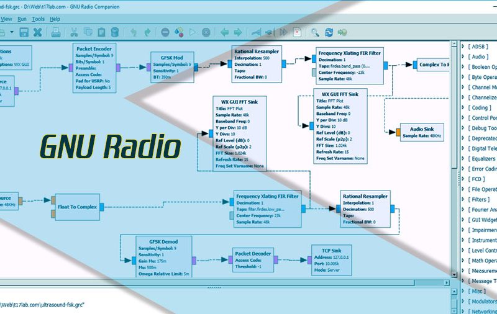Screen dimensions: 497x314
Task: Reload blocks with the refresh icon
Action: click(329, 32)
